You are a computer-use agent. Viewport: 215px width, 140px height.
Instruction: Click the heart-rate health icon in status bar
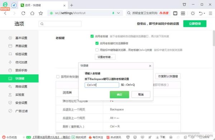coord(142,137)
